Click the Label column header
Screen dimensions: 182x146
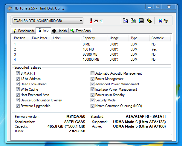[x=66, y=38]
